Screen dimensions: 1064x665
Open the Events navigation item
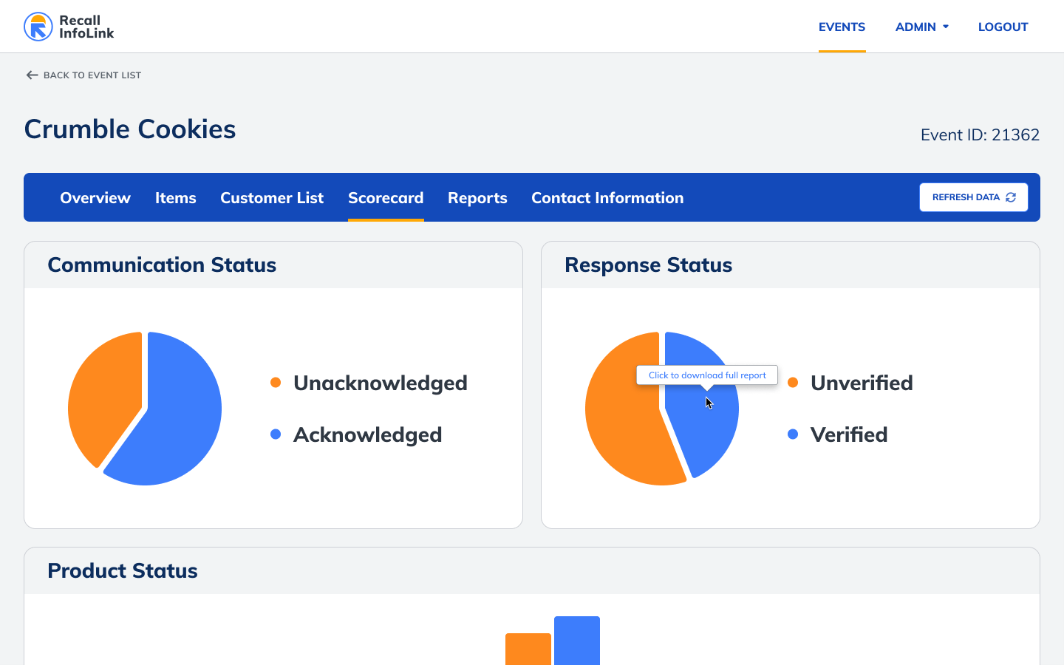(x=842, y=27)
